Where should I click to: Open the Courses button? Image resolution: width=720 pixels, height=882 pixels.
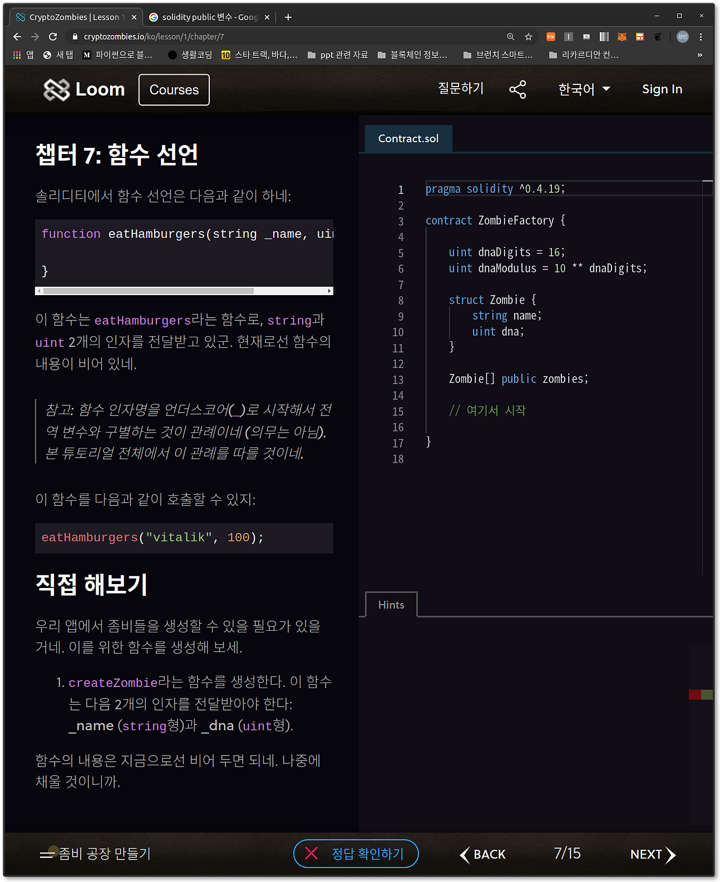[174, 90]
